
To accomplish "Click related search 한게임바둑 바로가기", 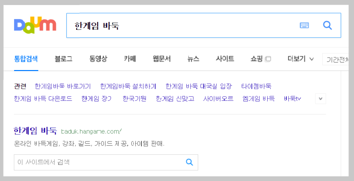I will click(62, 86).
